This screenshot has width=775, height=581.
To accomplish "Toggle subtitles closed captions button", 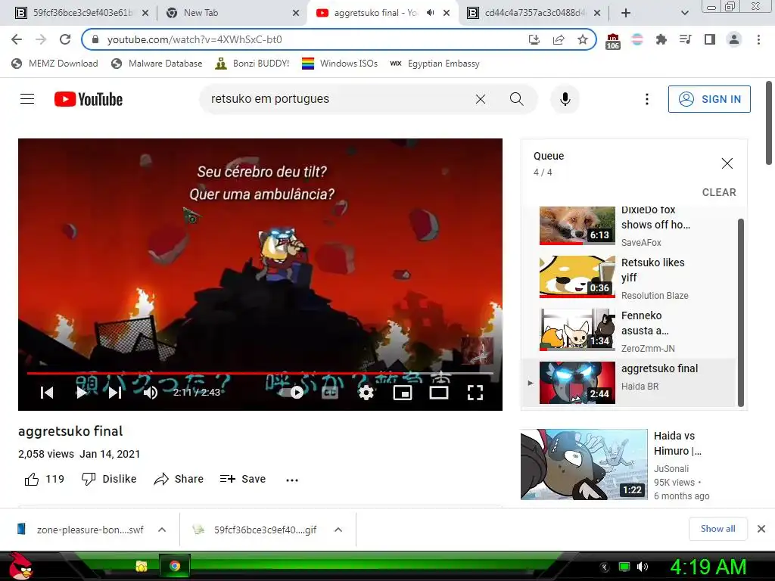I will point(330,393).
